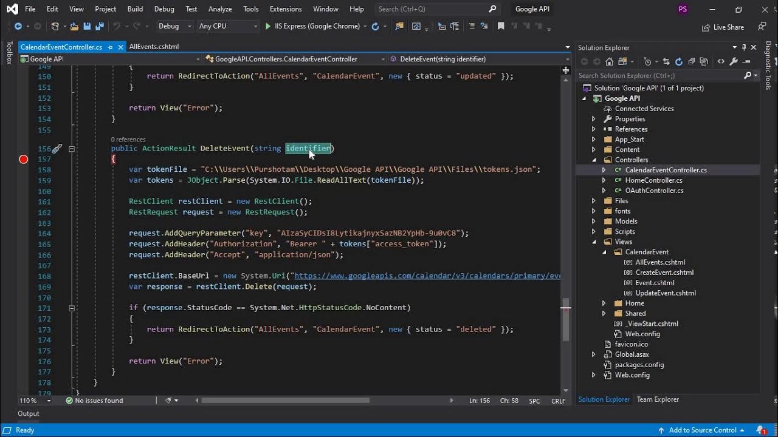Open the Debug menu
This screenshot has height=437, width=778.
164,9
